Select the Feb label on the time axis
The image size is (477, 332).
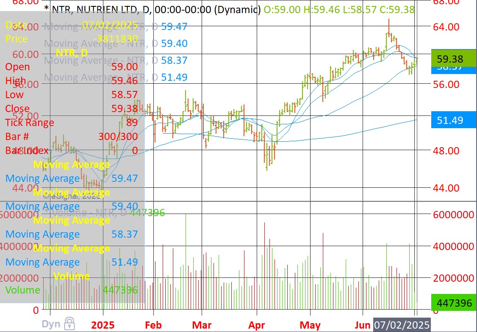coord(153,325)
